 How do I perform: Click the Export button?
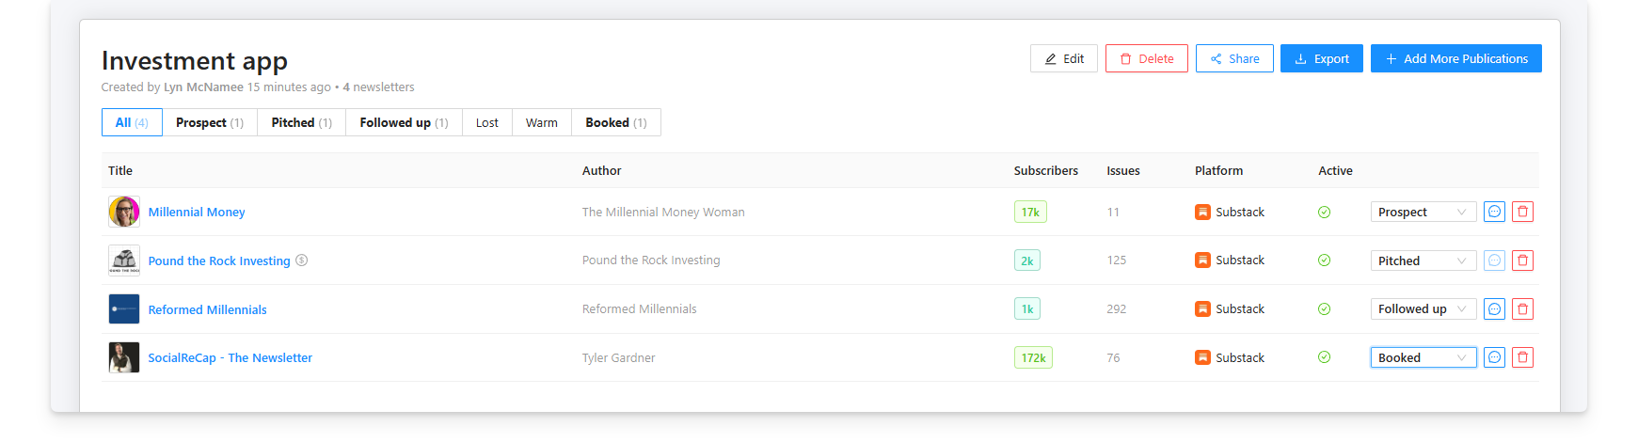1321,58
